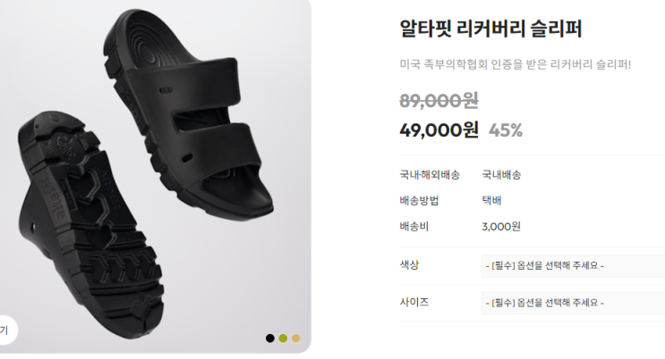
Task: Click the 배송방법 label
Action: [x=419, y=201]
